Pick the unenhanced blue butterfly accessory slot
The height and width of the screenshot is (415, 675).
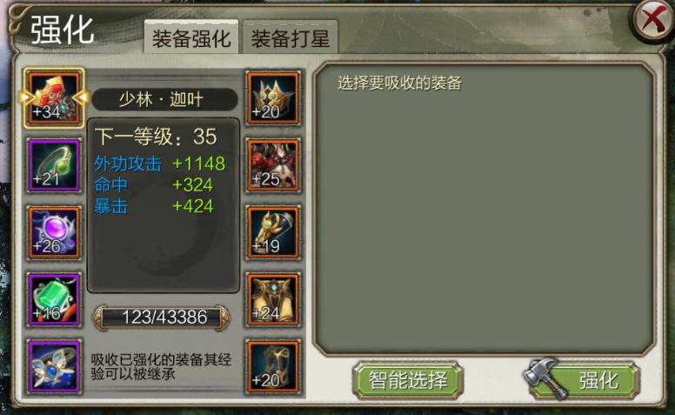tap(54, 367)
